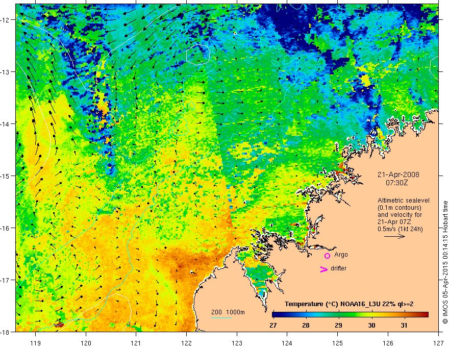
Task: Click the time label 07:30Z
Action: click(x=396, y=182)
